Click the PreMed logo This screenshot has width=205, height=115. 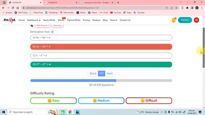[9, 20]
